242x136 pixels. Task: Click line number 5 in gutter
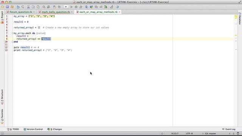click(x=7, y=28)
